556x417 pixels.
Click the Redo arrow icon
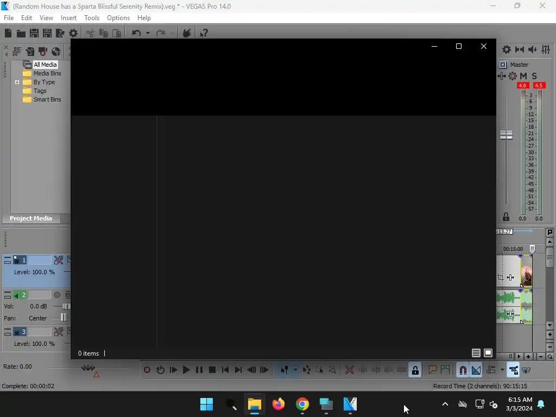coord(161,33)
